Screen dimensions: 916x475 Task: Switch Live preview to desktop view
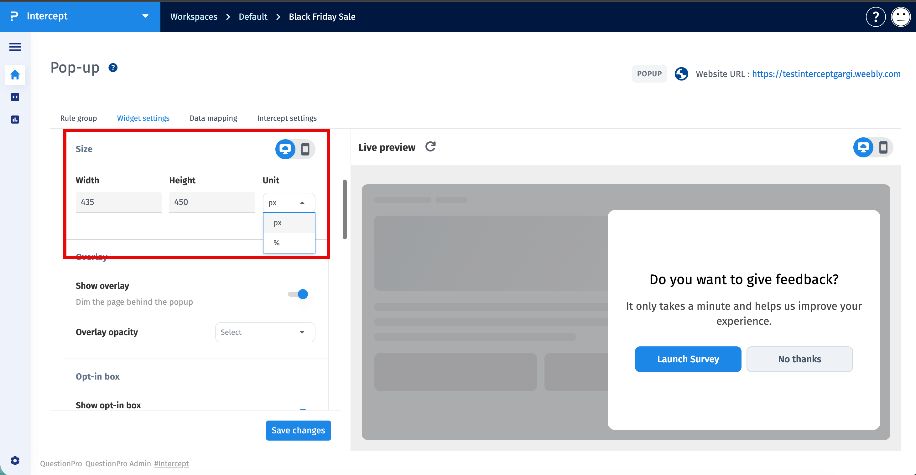pos(863,147)
